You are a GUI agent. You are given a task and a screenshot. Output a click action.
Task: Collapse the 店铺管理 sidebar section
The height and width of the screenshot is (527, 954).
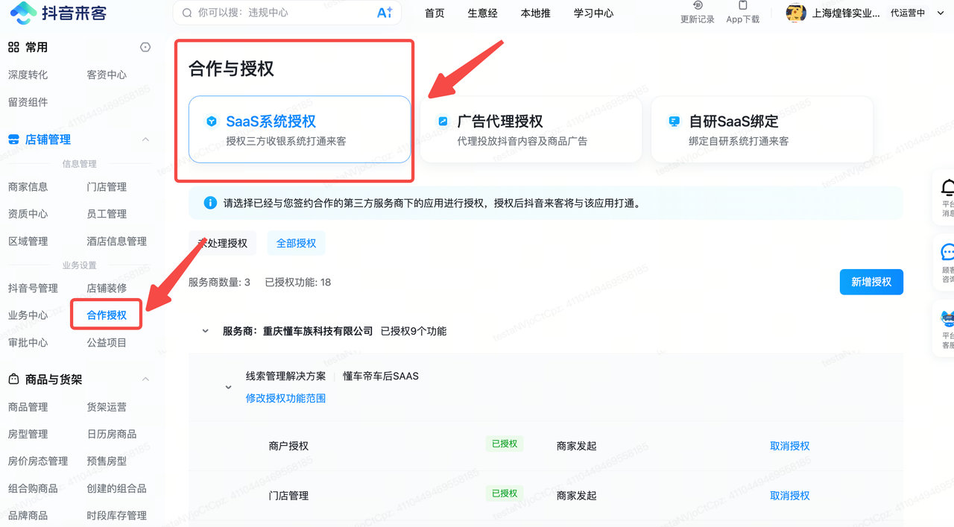(x=145, y=139)
